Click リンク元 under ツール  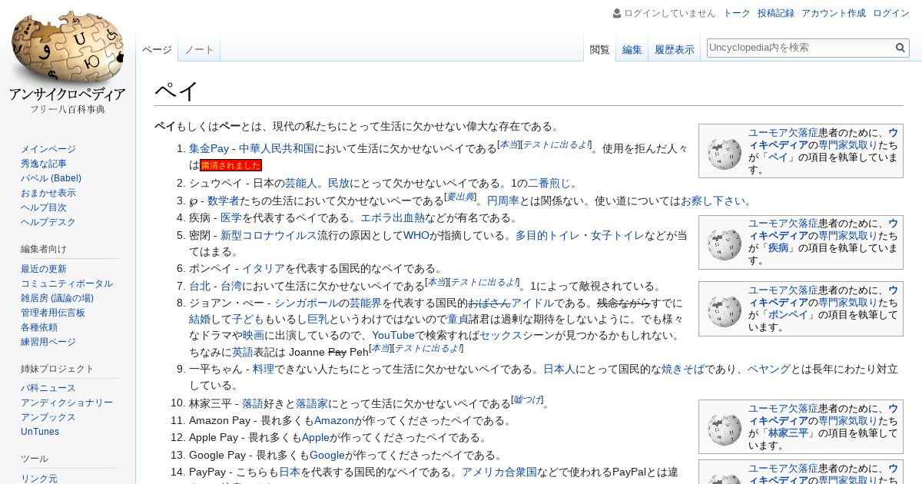pos(39,479)
